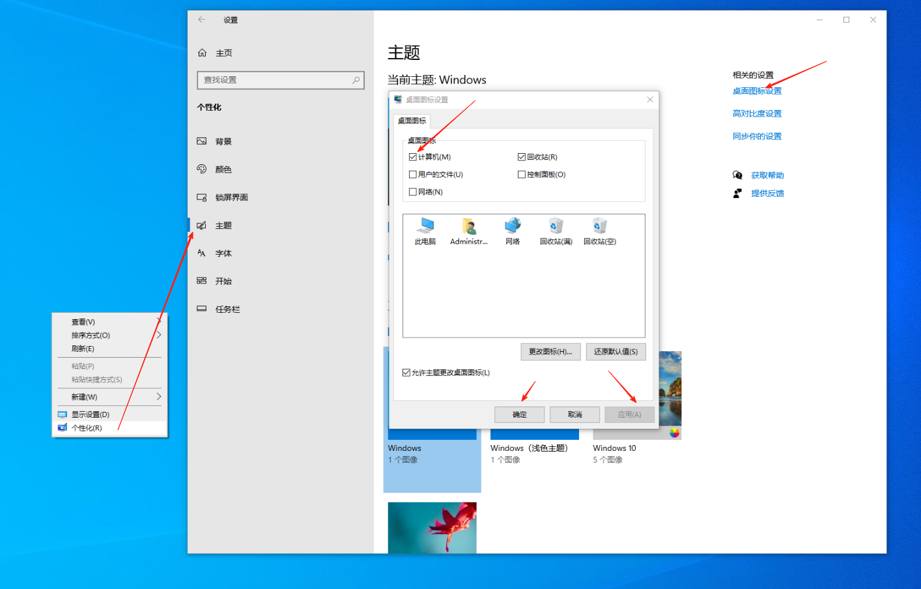Expand the 查看(V) submenu arrow
This screenshot has width=921, height=589.
[x=158, y=321]
